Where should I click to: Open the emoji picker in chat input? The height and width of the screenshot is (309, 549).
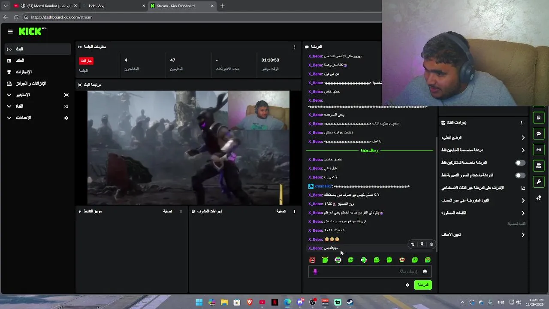(425, 271)
